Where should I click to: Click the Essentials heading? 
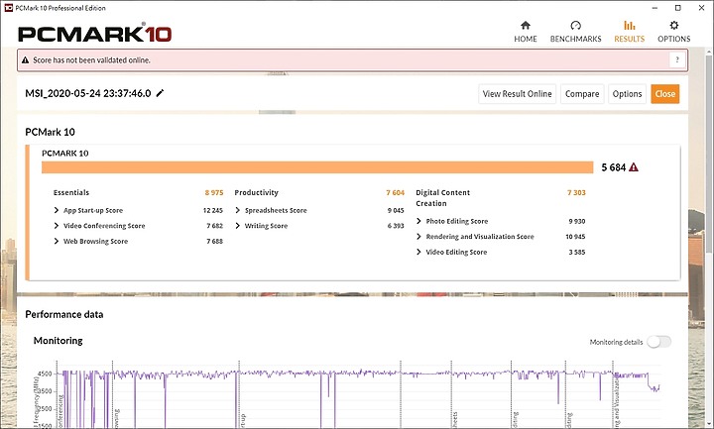pyautogui.click(x=71, y=192)
